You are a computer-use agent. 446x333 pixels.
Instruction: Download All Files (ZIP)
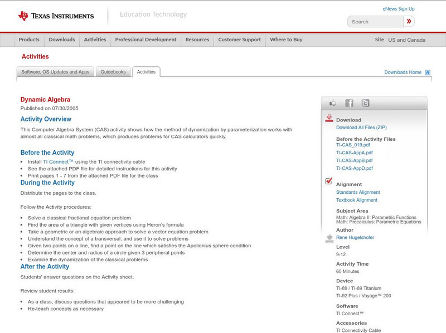point(361,128)
